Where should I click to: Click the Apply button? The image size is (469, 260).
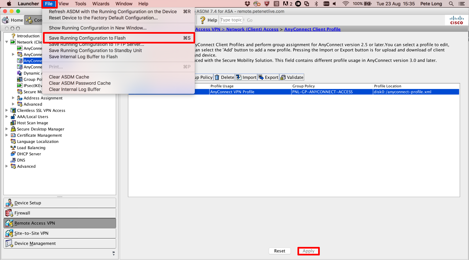click(x=308, y=251)
